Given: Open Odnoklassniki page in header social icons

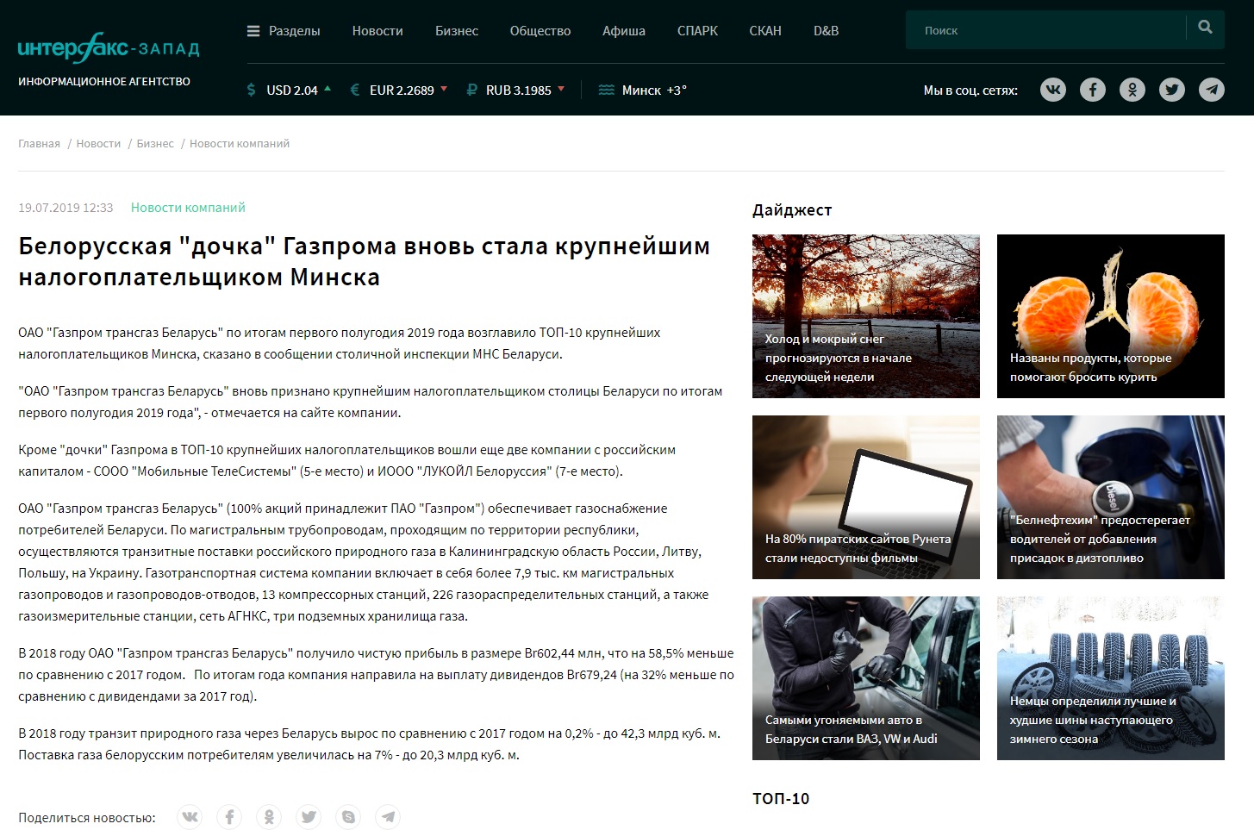Looking at the screenshot, I should point(1132,90).
